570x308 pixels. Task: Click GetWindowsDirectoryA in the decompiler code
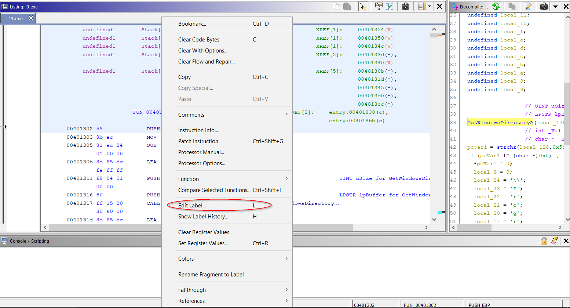500,123
